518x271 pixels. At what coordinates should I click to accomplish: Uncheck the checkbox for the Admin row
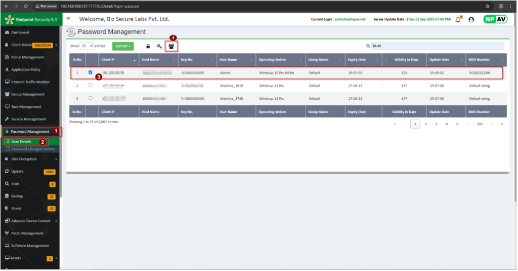(x=91, y=72)
